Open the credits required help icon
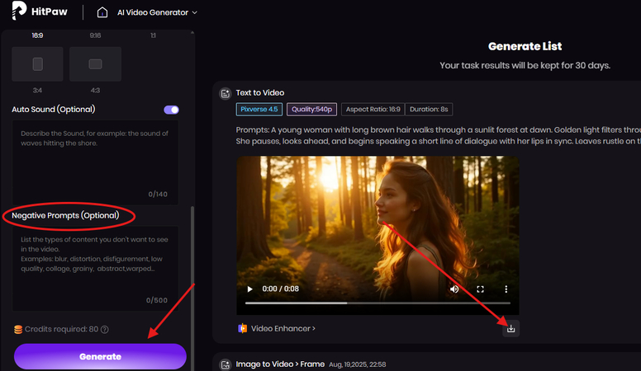Viewport: 641px width, 371px height. click(x=105, y=330)
